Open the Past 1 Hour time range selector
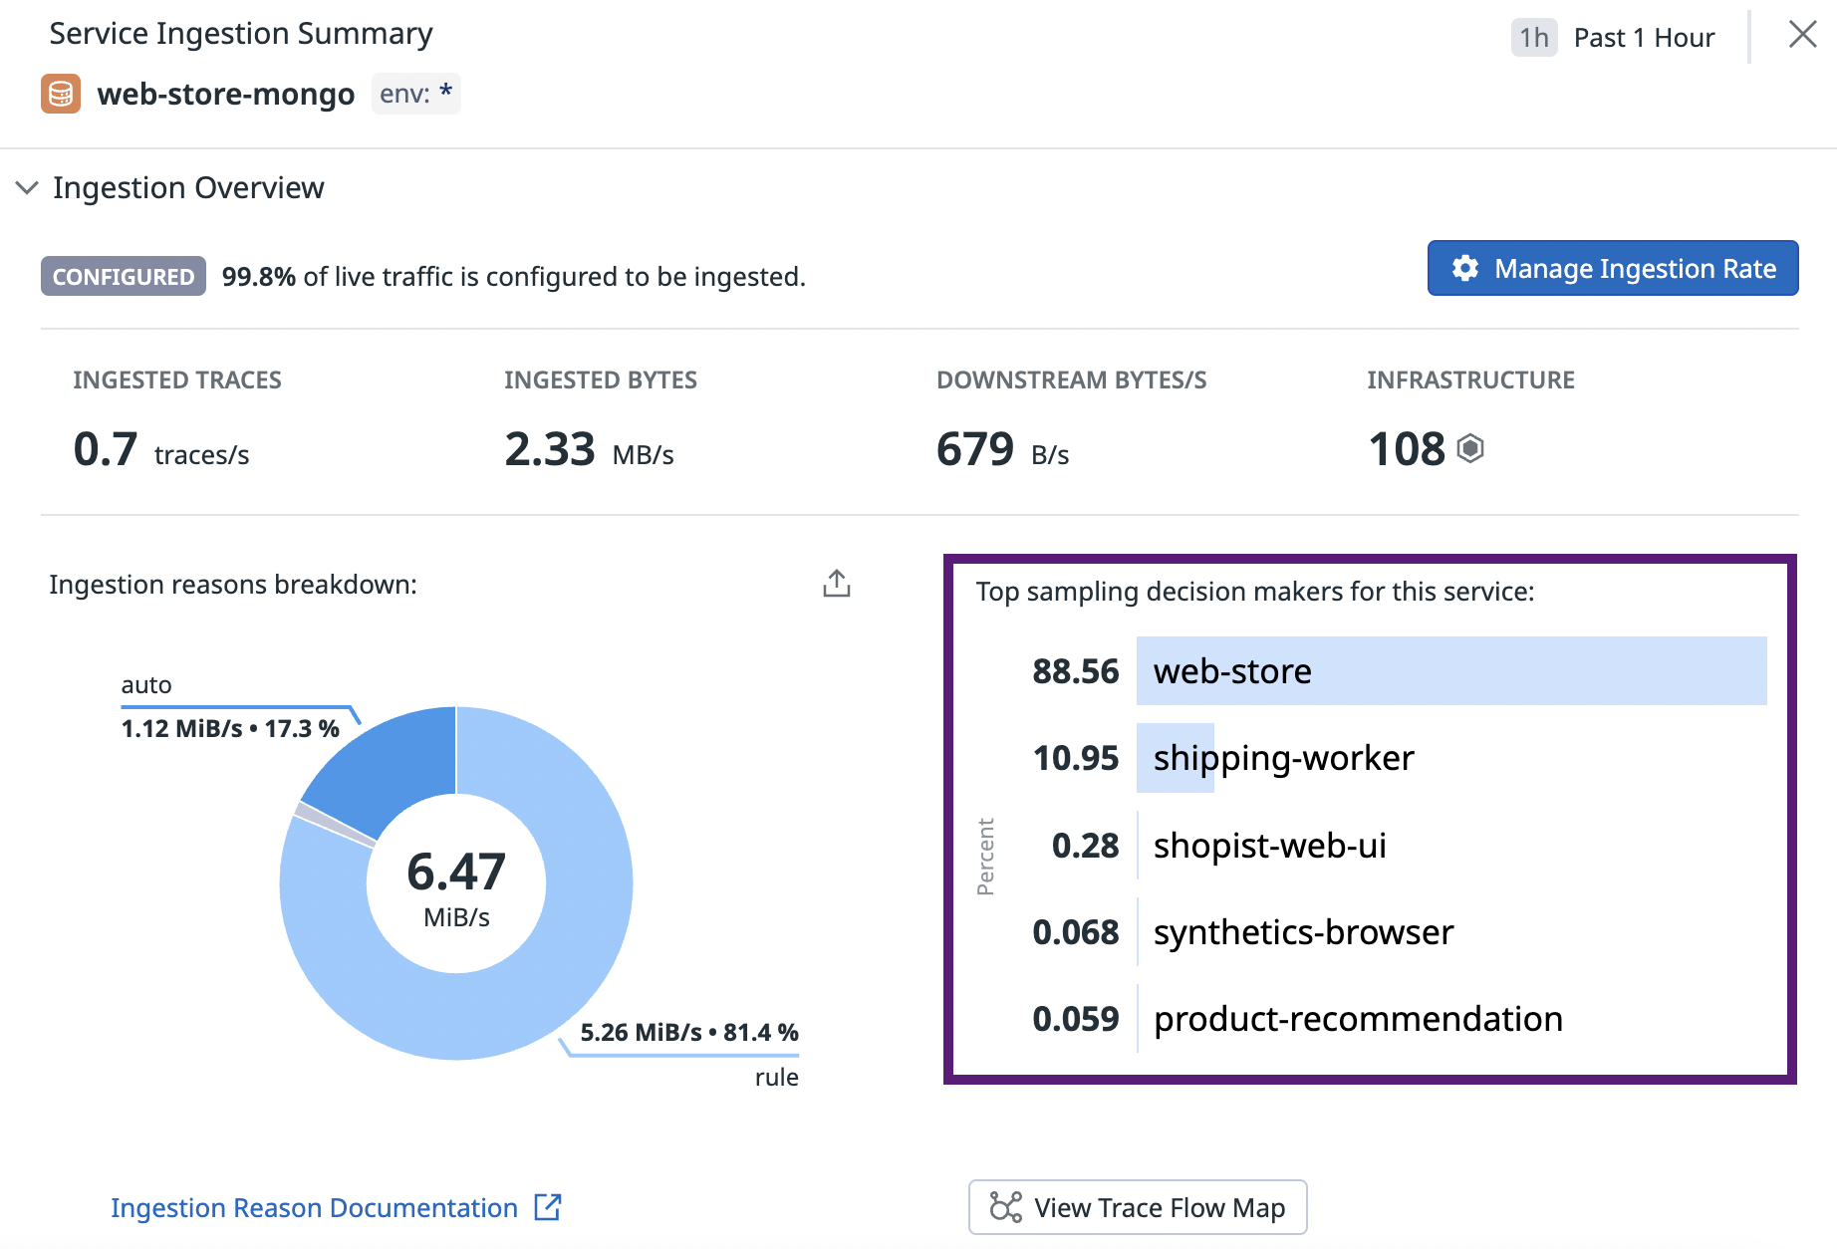 (1643, 38)
